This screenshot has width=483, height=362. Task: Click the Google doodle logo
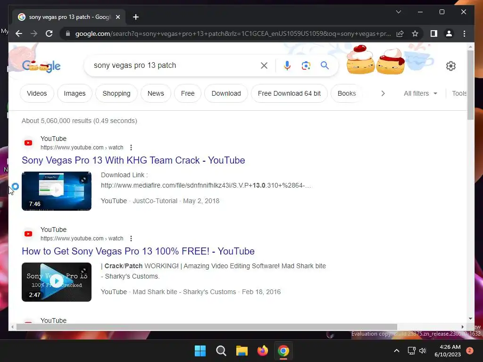click(42, 66)
